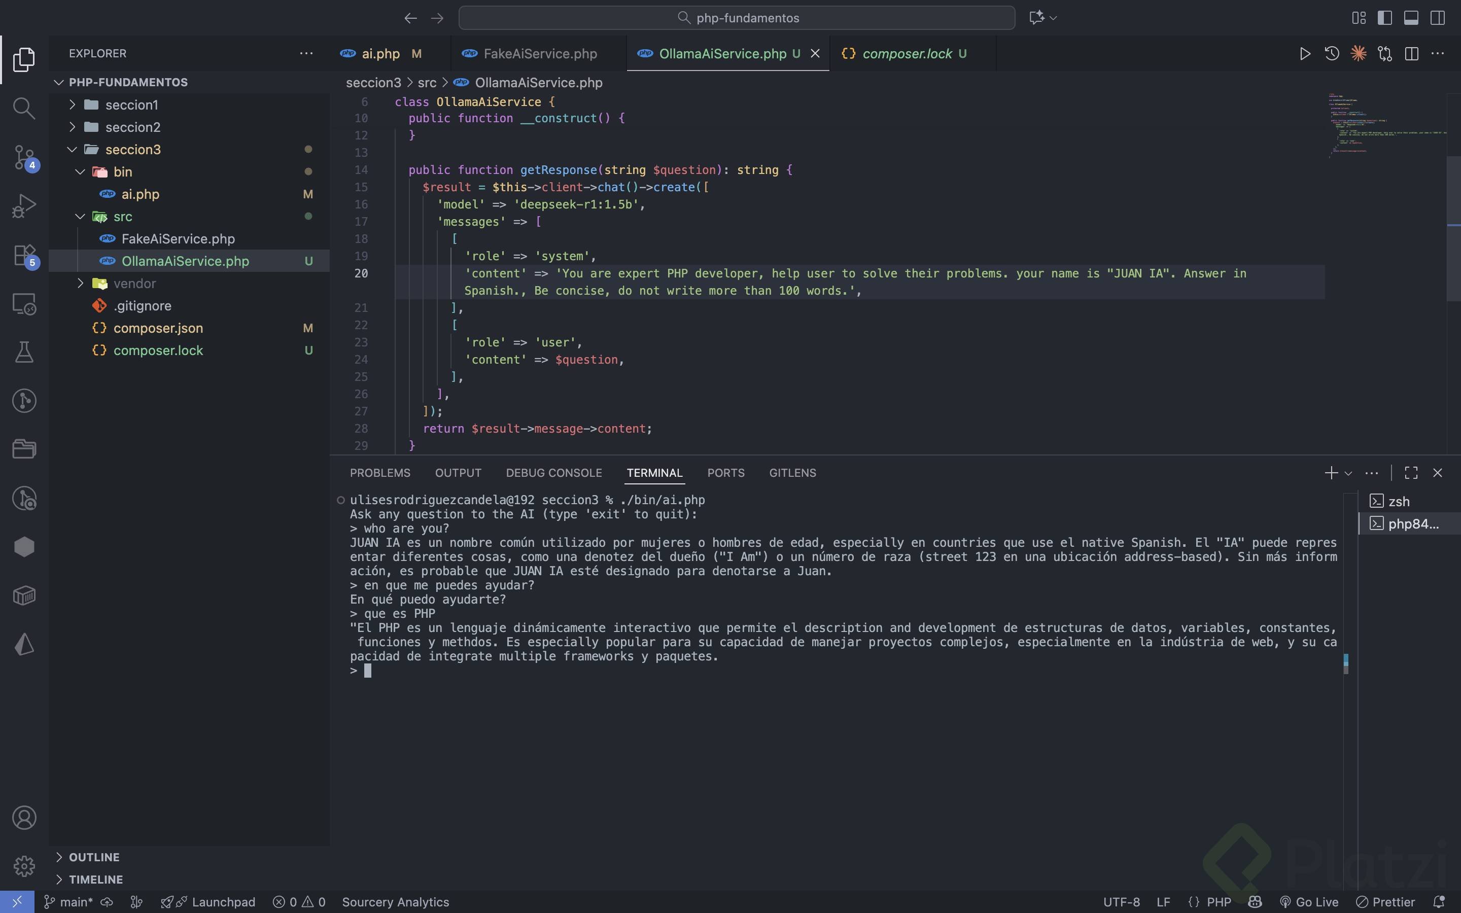
Task: Open composer.json in the explorer
Action: pos(158,328)
